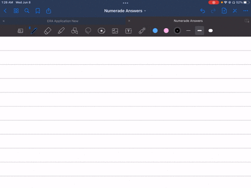The image size is (251, 188).
Task: Go back with the left chevron
Action: click(5, 11)
